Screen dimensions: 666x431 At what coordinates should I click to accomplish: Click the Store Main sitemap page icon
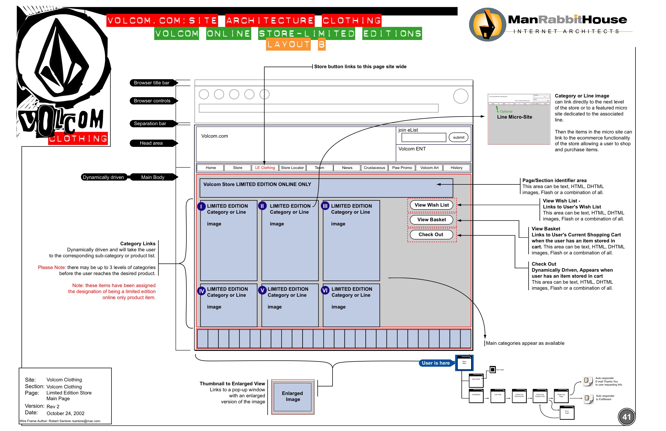coord(464,363)
